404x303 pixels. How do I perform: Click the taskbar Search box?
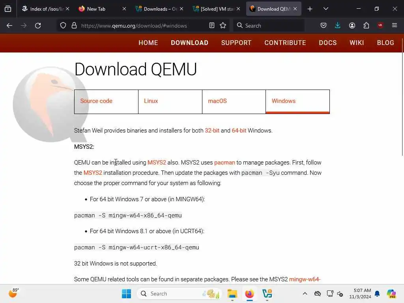coord(180,294)
